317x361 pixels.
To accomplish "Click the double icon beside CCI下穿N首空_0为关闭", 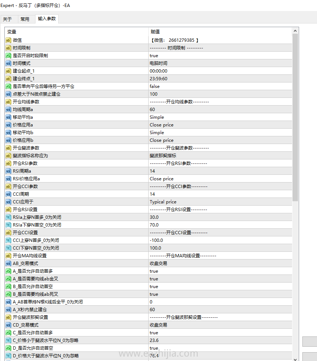I will tap(8, 248).
